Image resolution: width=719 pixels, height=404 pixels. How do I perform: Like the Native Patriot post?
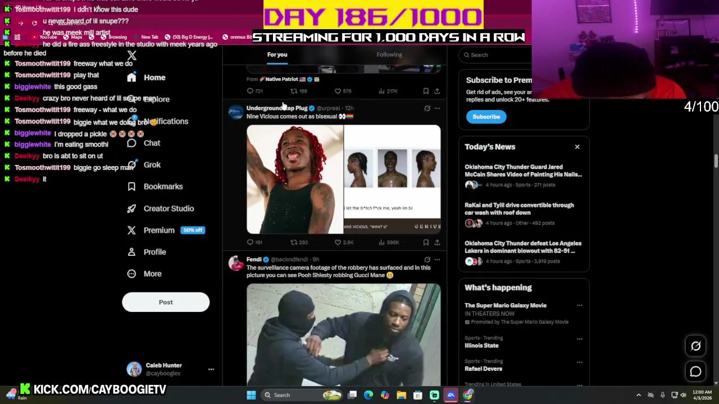(x=344, y=91)
